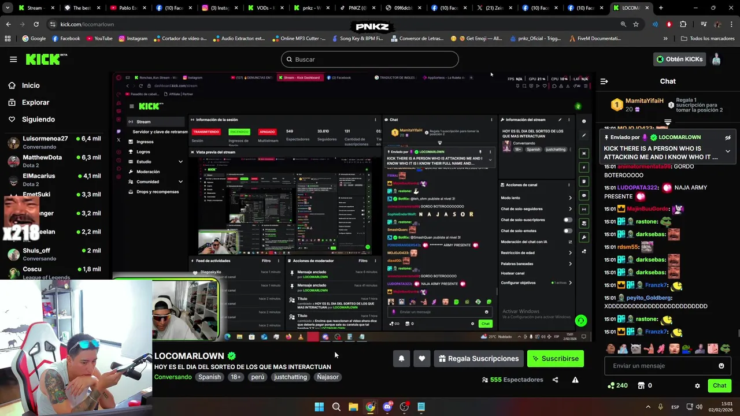Show hidden bookmarks with double chevron
740x416 pixels.
pos(665,39)
